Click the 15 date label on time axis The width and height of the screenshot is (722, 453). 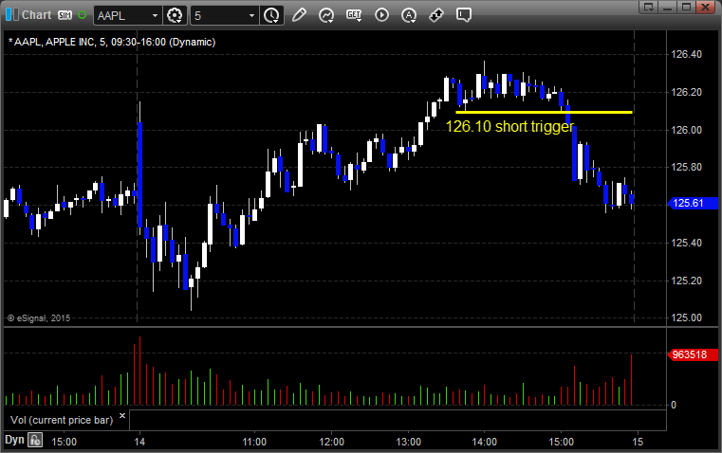pyautogui.click(x=638, y=442)
